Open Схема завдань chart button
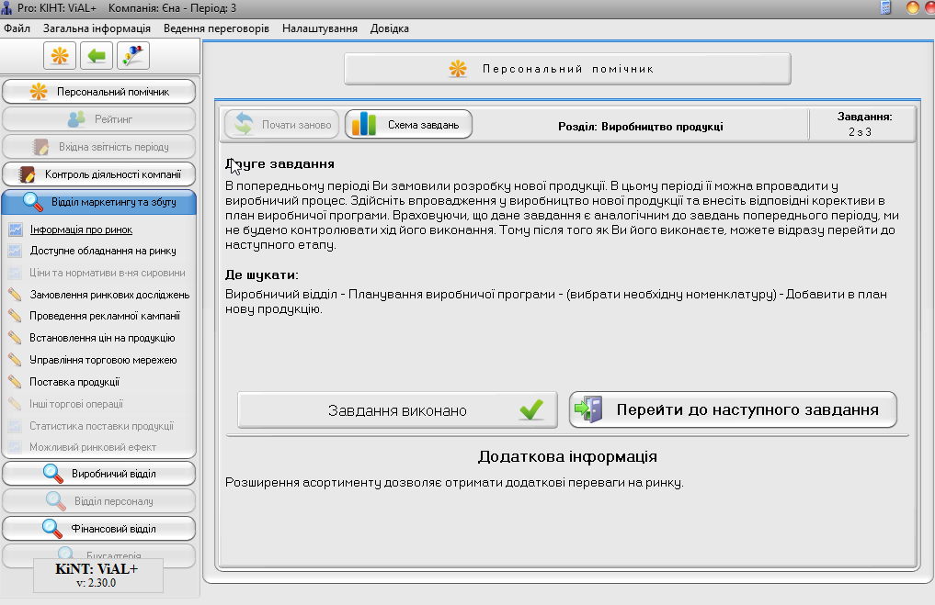The image size is (935, 605). (x=408, y=125)
